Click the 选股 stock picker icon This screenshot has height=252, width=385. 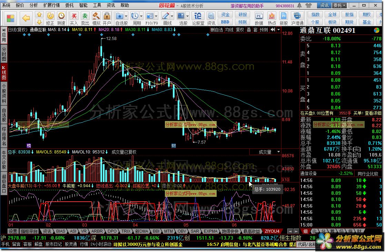(181, 16)
